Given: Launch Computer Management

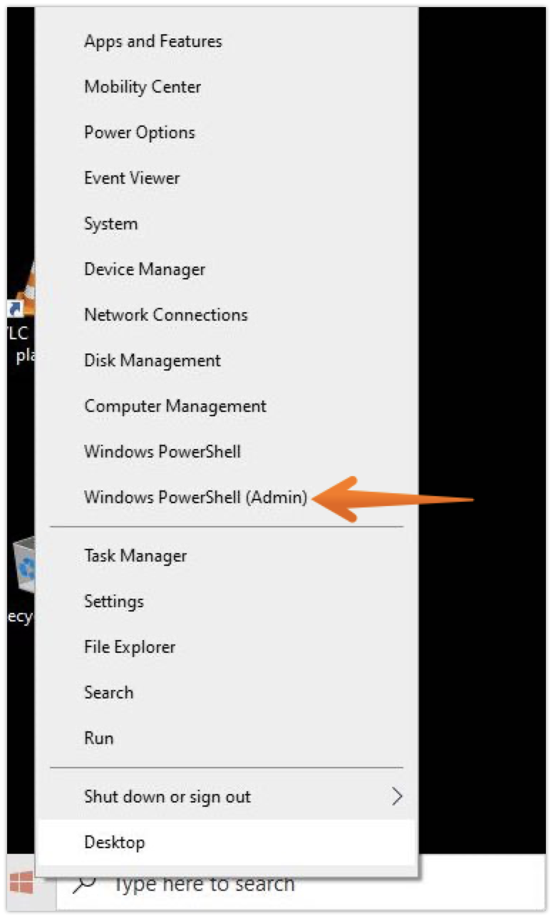Looking at the screenshot, I should click(x=175, y=406).
